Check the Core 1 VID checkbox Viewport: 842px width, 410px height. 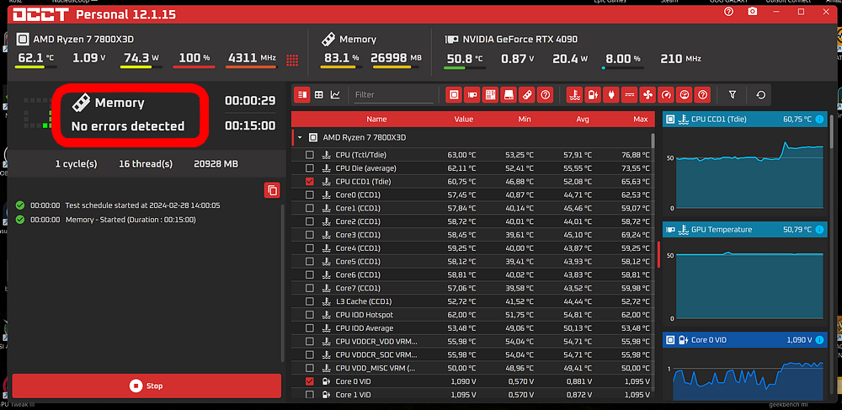pos(309,395)
